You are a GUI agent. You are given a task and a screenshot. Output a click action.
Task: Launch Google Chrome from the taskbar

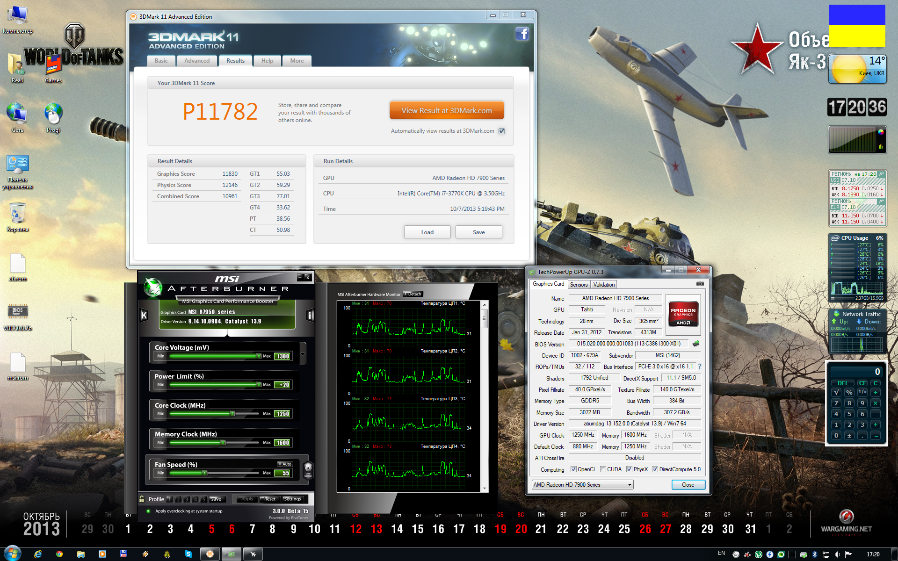59,554
